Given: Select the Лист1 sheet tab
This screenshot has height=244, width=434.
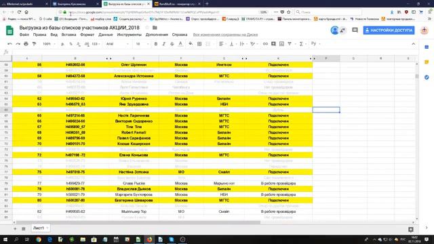Looking at the screenshot, I should coord(39,228).
